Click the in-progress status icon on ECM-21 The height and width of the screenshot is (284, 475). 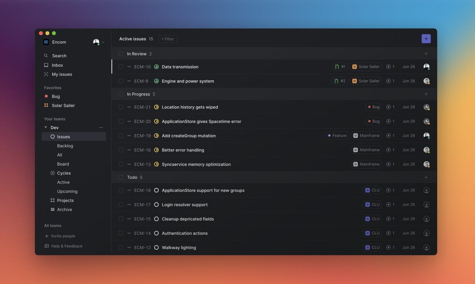[156, 107]
